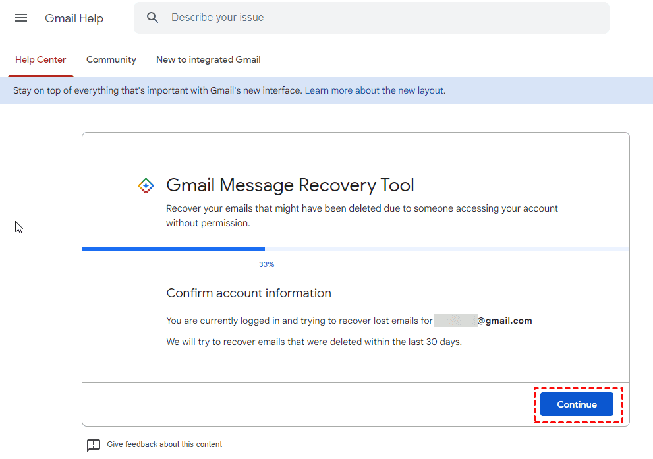The width and height of the screenshot is (653, 459).
Task: Open the Gmail Help home title
Action: [74, 18]
